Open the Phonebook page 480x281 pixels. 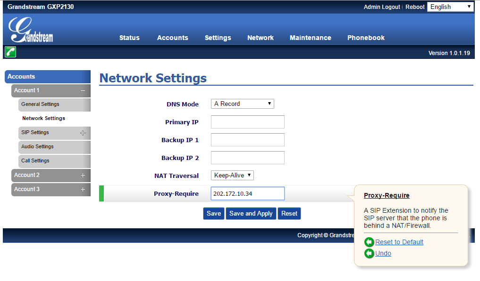(x=366, y=38)
